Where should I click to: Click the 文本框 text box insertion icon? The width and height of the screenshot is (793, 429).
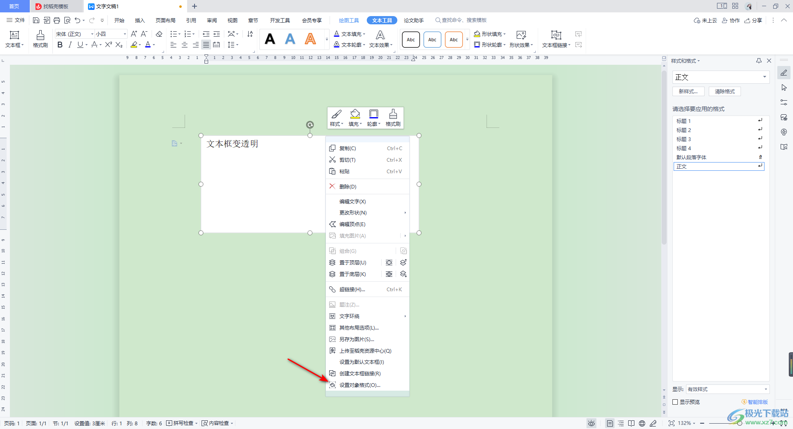(x=14, y=39)
